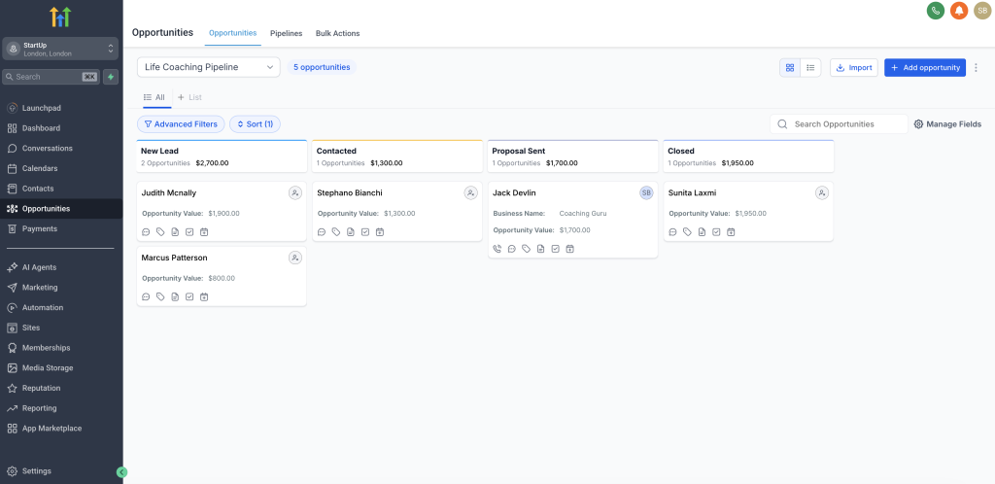Click the Import button
This screenshot has height=484, width=995.
(x=854, y=68)
